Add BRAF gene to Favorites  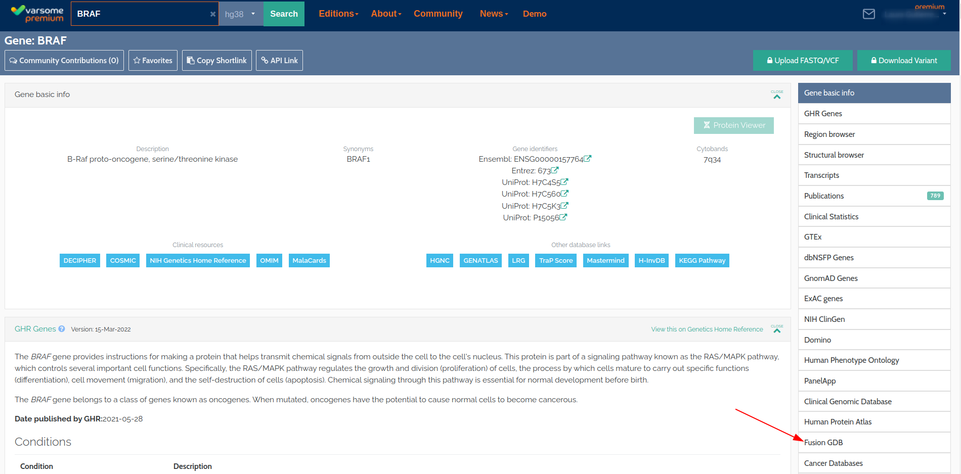(153, 61)
